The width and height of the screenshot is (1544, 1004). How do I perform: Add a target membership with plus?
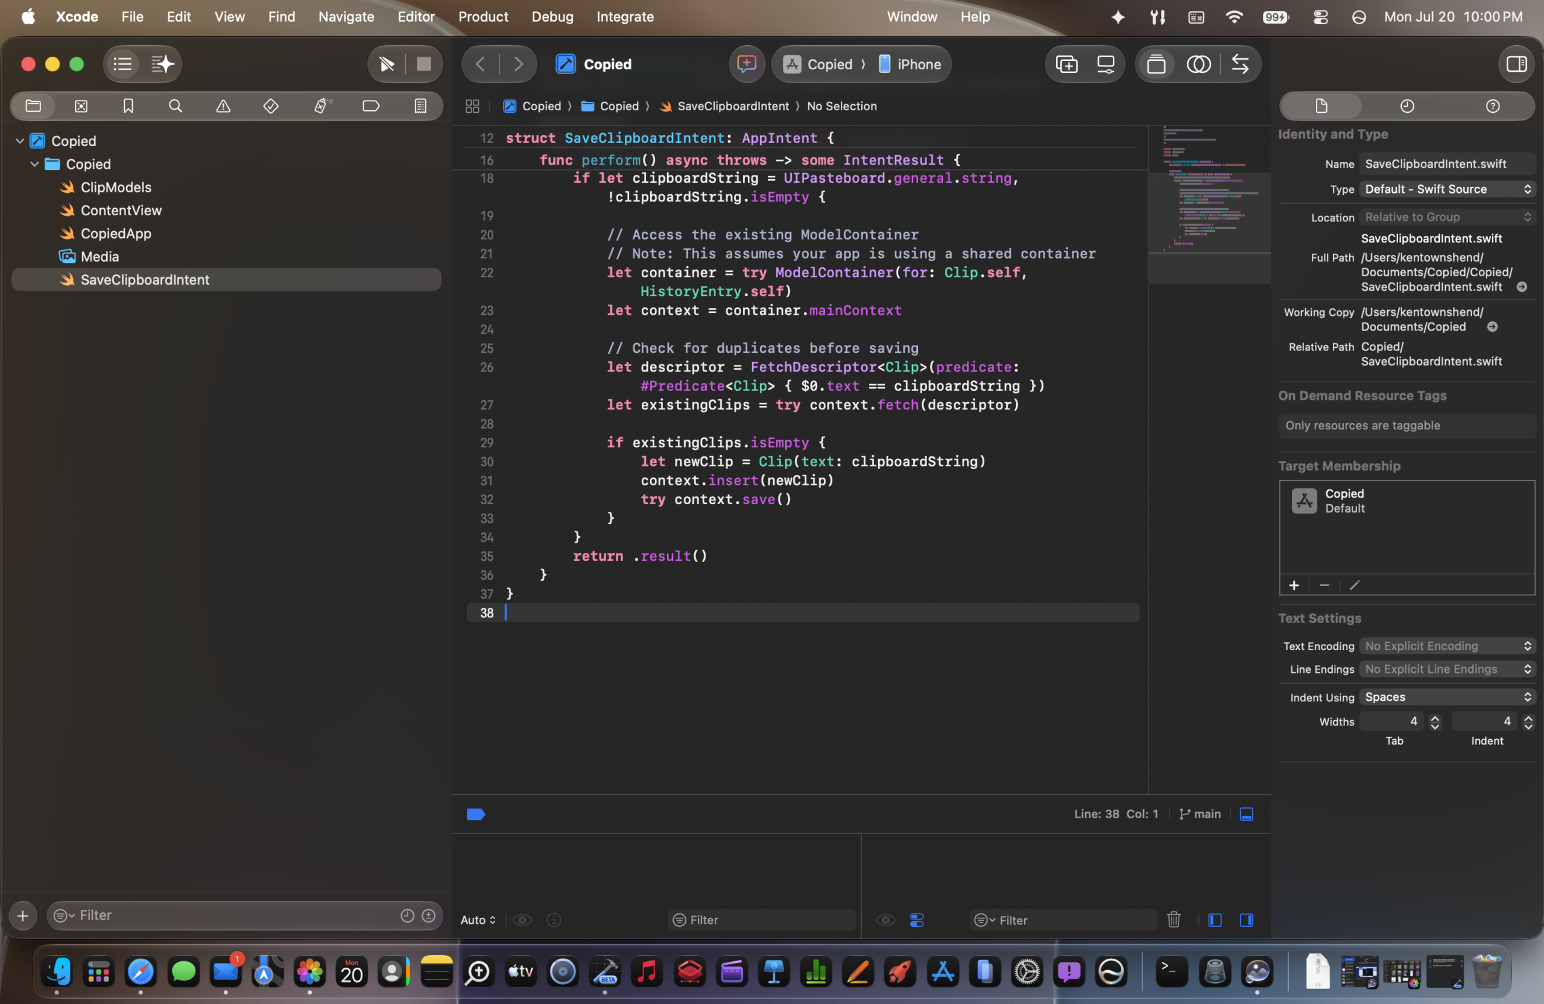(x=1294, y=586)
